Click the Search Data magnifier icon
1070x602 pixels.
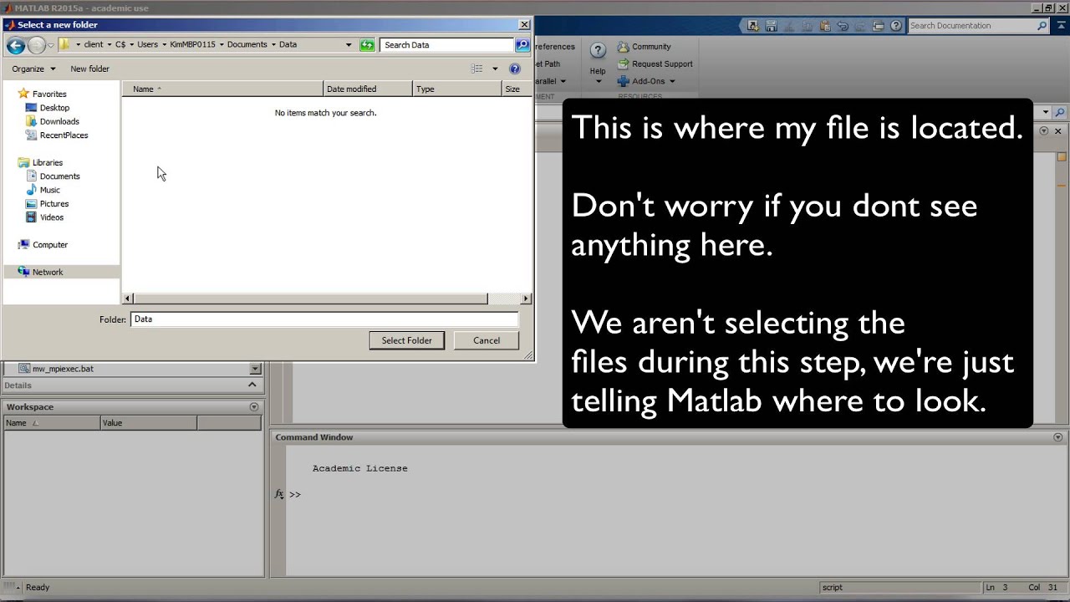point(522,45)
